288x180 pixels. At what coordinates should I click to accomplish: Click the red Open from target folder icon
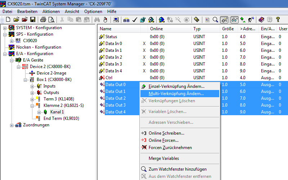24,19
